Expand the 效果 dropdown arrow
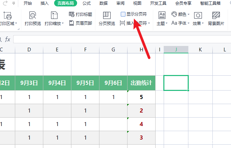This screenshot has width=231, height=148. [203, 23]
